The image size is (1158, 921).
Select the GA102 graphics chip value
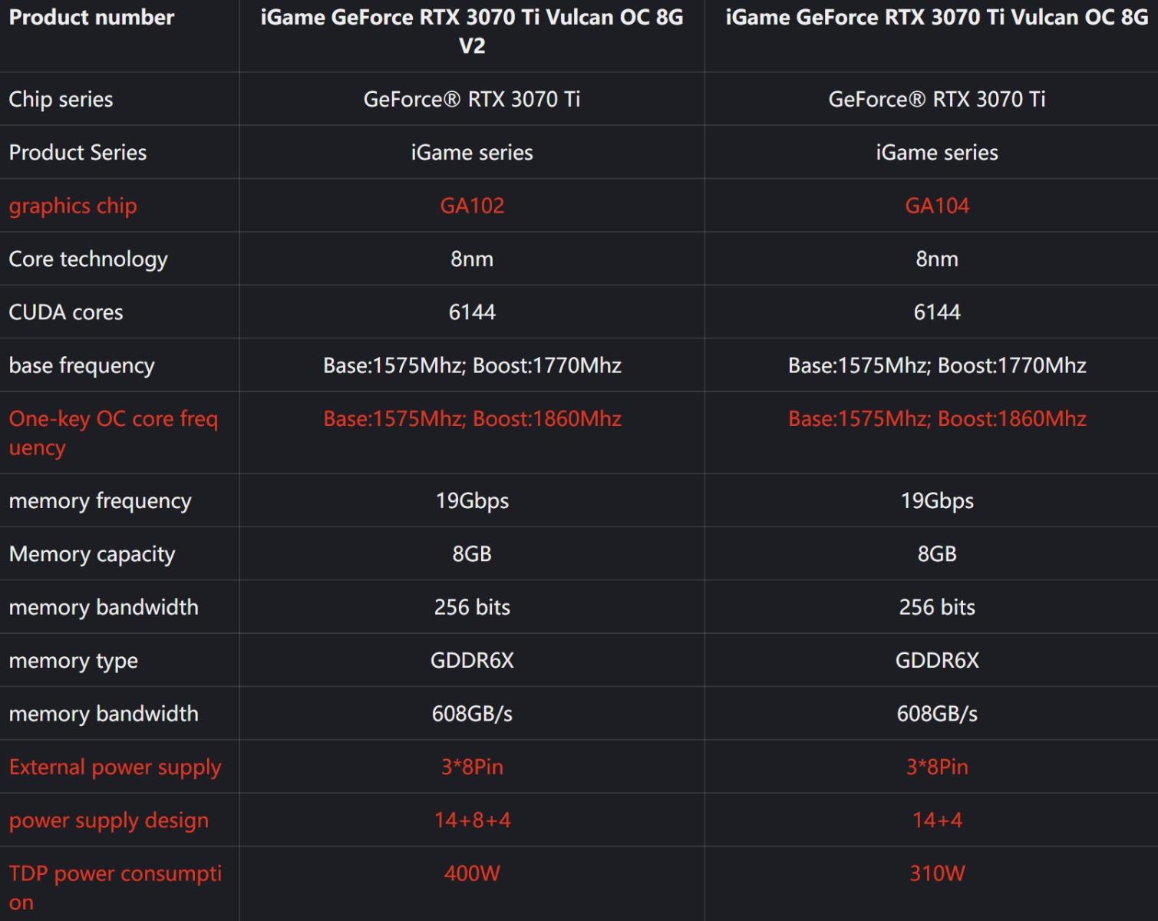[472, 206]
